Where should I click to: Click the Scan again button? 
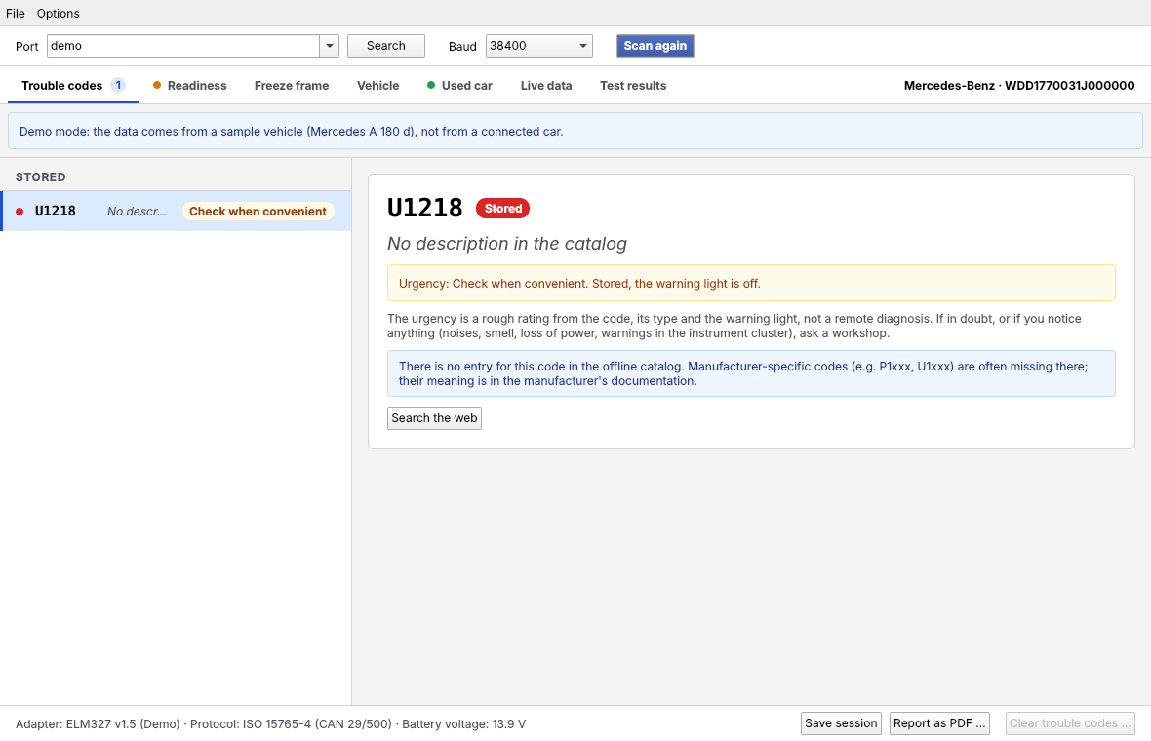tap(655, 46)
